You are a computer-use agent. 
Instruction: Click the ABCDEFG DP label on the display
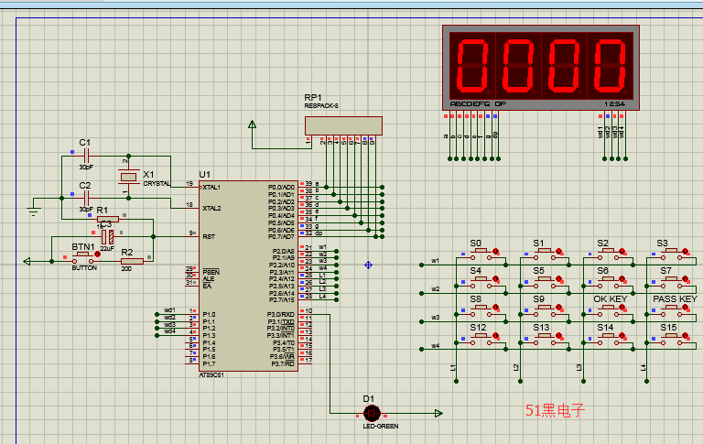[x=478, y=104]
